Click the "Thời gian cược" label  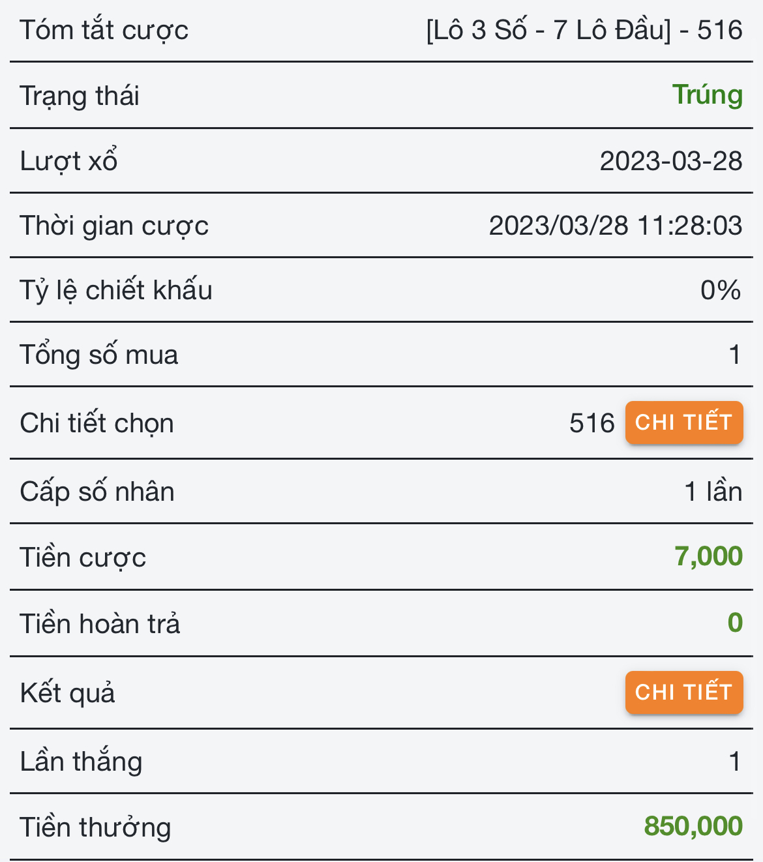[x=114, y=226]
